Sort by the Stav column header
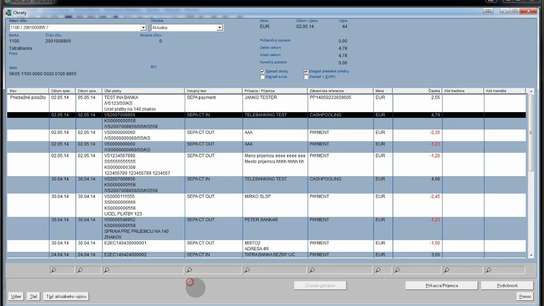Image resolution: width=544 pixels, height=306 pixels. pos(28,91)
